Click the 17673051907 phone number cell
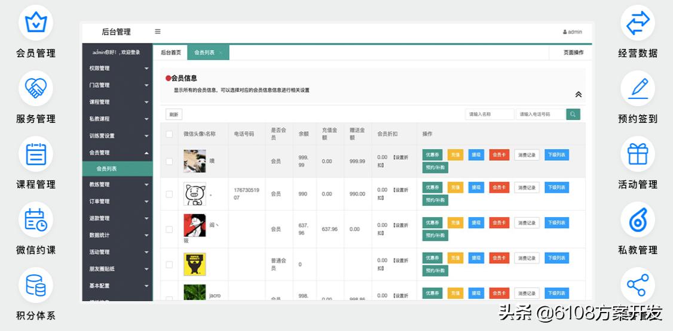Image resolution: width=673 pixels, height=331 pixels. pyautogui.click(x=246, y=194)
